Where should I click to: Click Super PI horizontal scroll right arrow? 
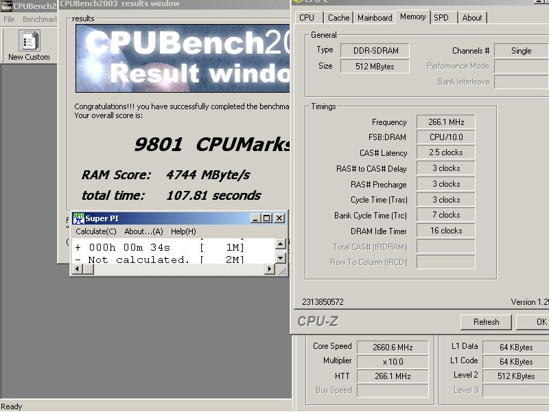pos(269,269)
